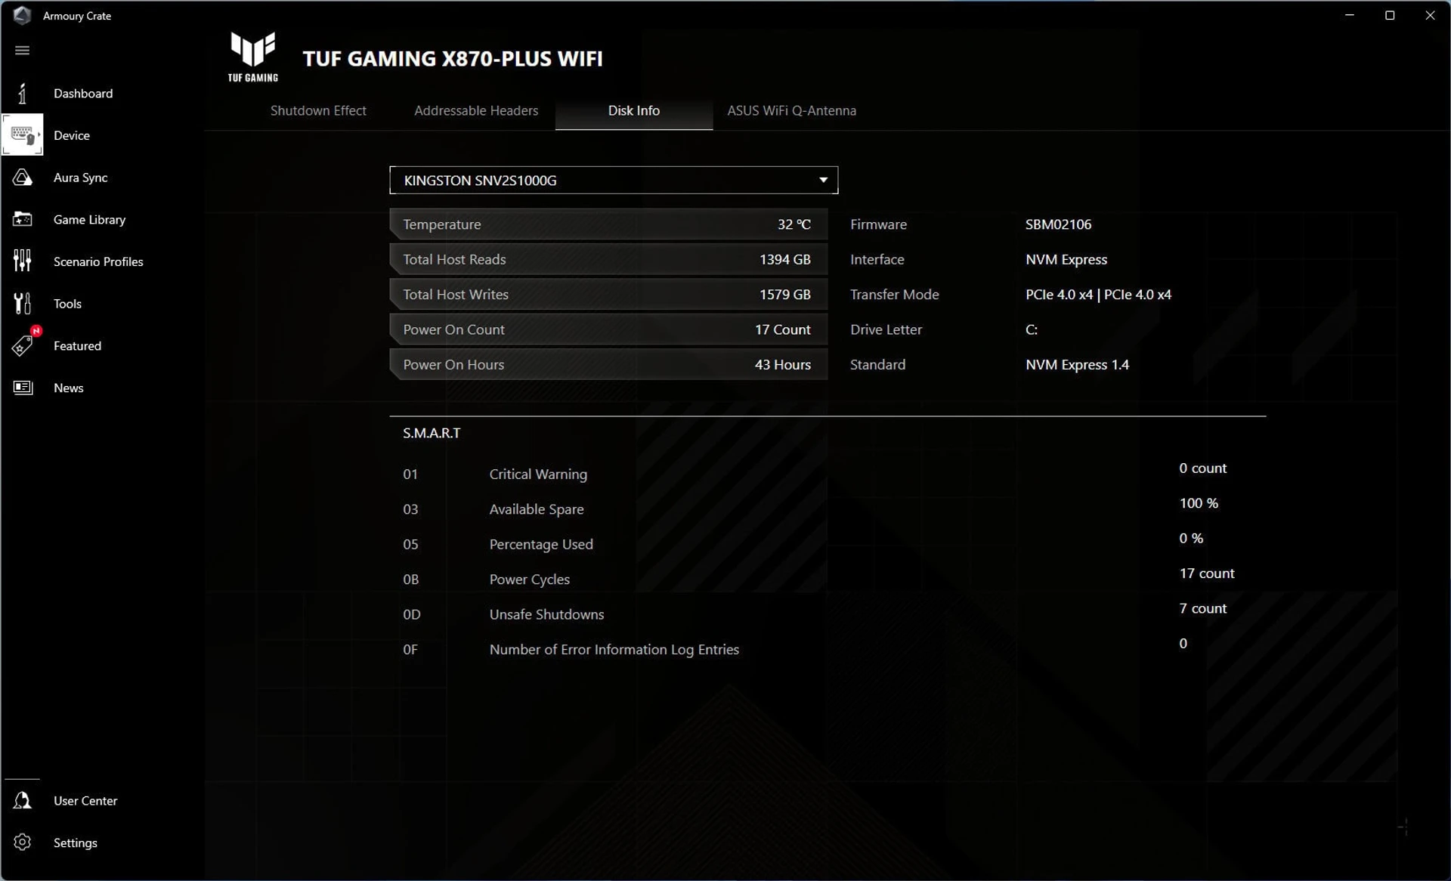Click the Temperature row
The image size is (1451, 881).
pos(608,224)
